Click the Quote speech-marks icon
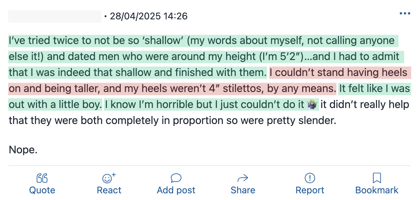This screenshot has height=200, width=419. tap(42, 178)
